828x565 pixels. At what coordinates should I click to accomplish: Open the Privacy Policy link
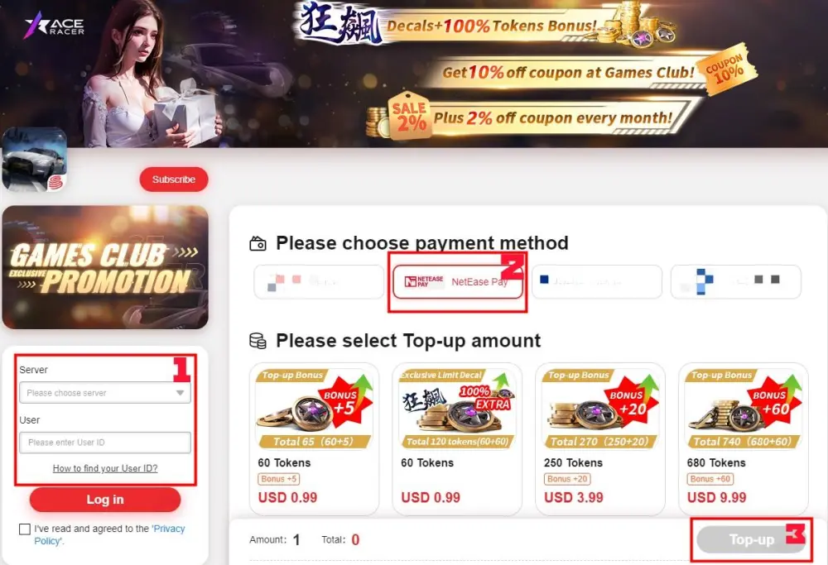[x=109, y=534]
